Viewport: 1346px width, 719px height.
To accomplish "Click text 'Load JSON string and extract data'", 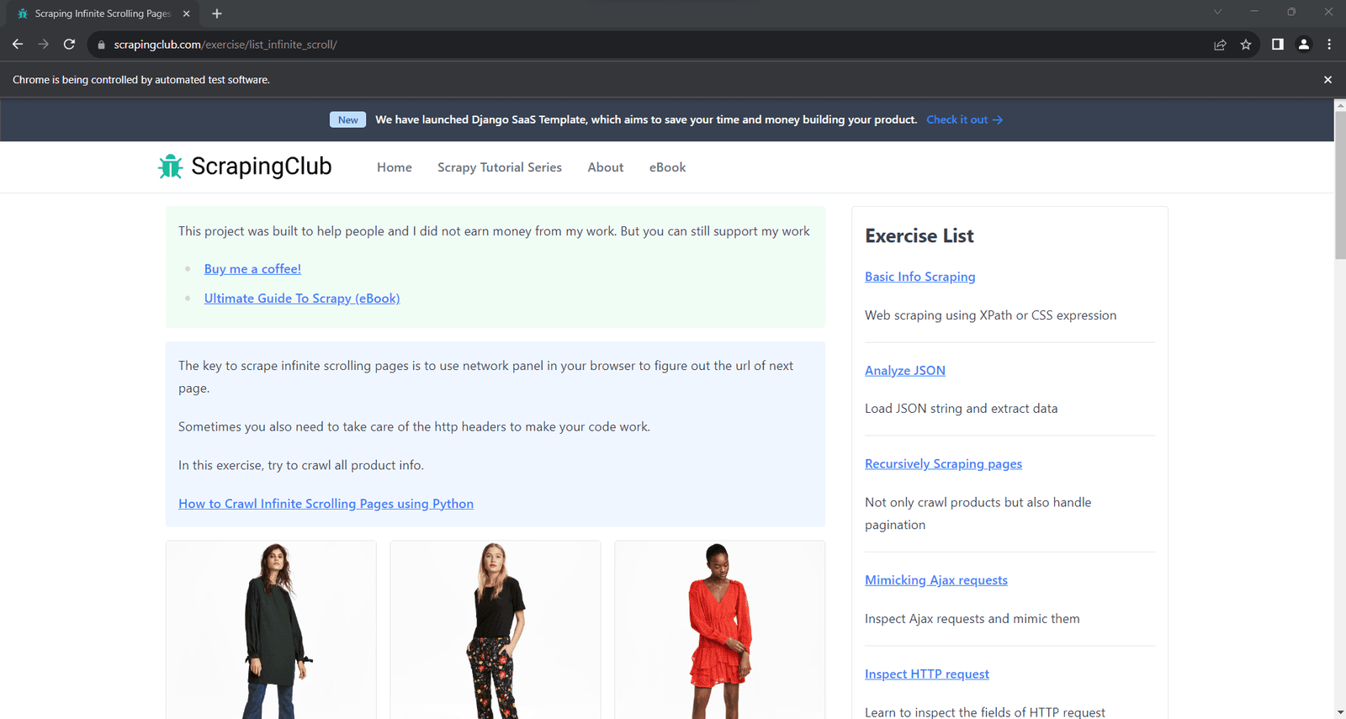I will pyautogui.click(x=961, y=409).
